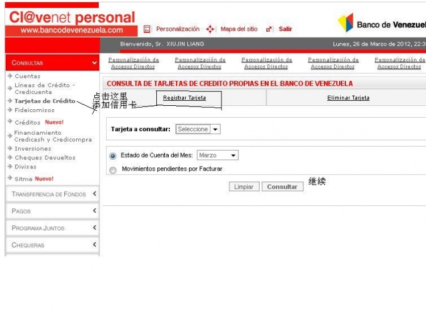Open Divisas menu item
426x335 pixels.
point(26,167)
